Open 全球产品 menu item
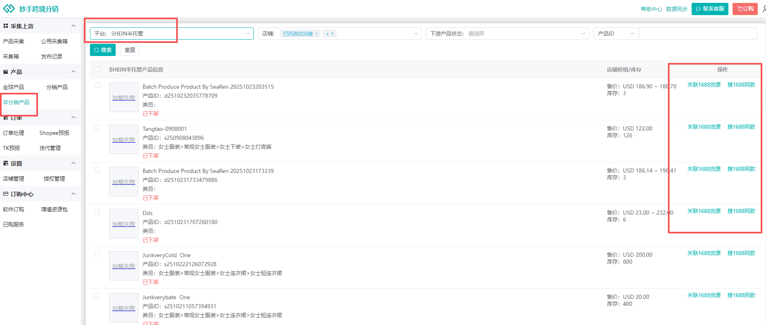The image size is (766, 325). pos(13,87)
